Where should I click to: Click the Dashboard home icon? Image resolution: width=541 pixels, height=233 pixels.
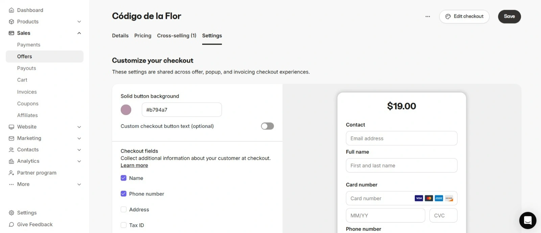pos(11,10)
